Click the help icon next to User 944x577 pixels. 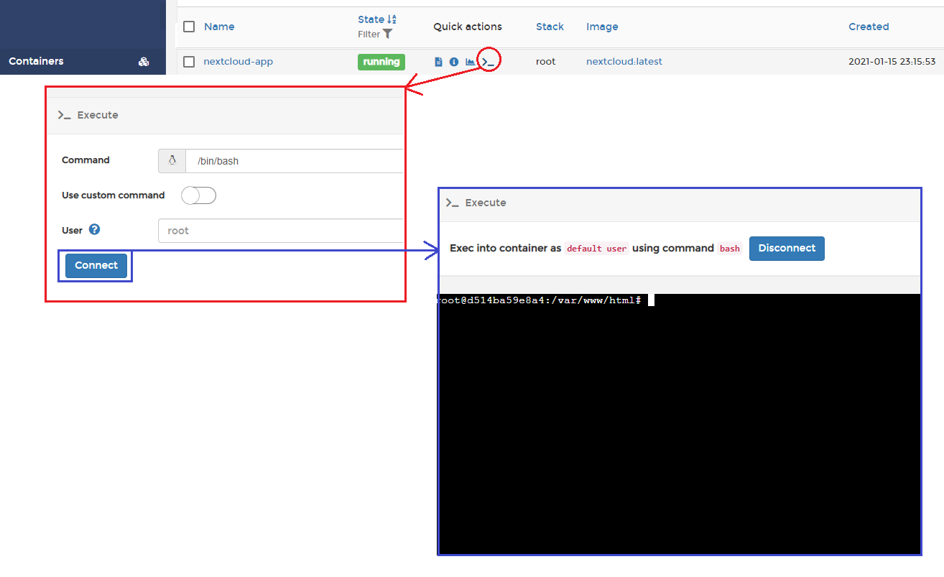pos(94,230)
